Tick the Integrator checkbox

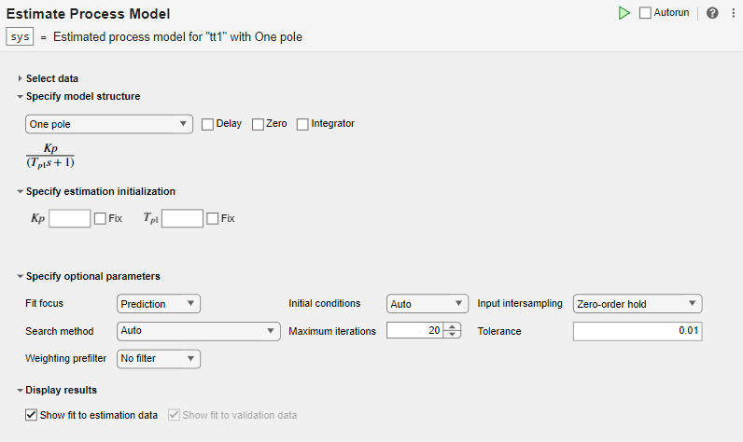[302, 124]
